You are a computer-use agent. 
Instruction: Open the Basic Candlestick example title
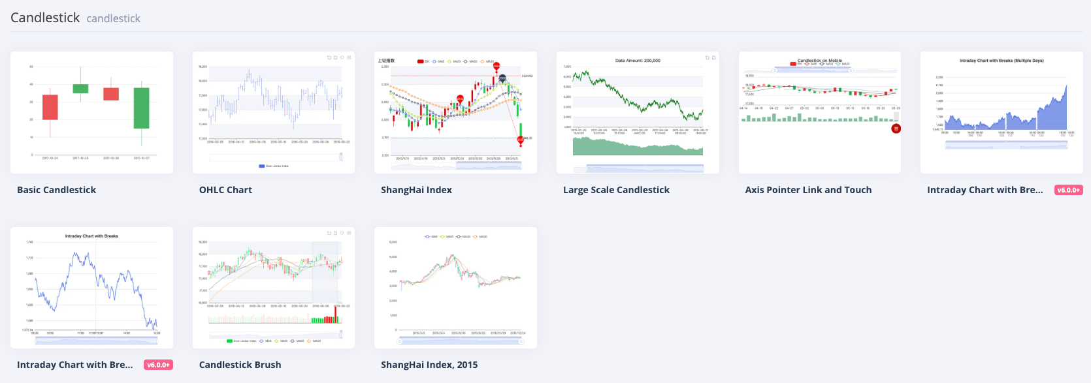pyautogui.click(x=56, y=190)
